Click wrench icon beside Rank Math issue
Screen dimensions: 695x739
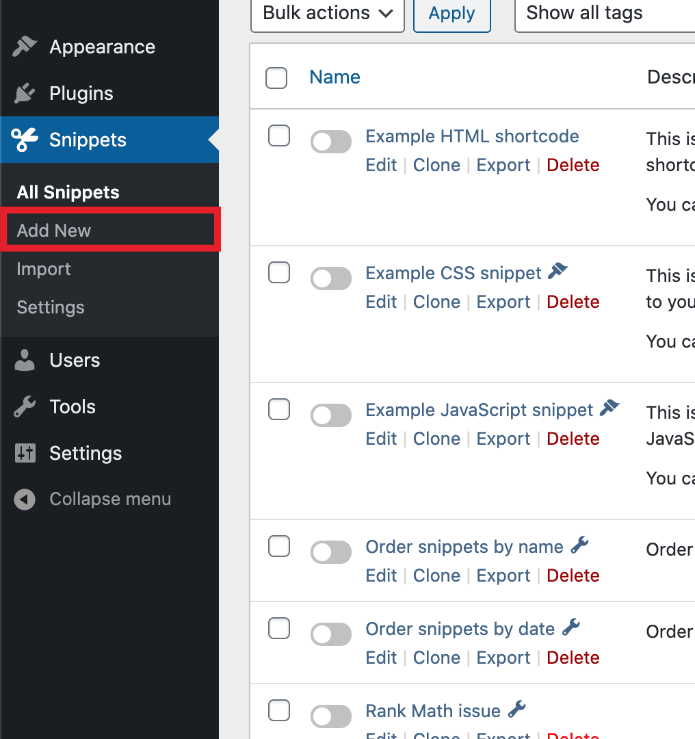tap(517, 709)
